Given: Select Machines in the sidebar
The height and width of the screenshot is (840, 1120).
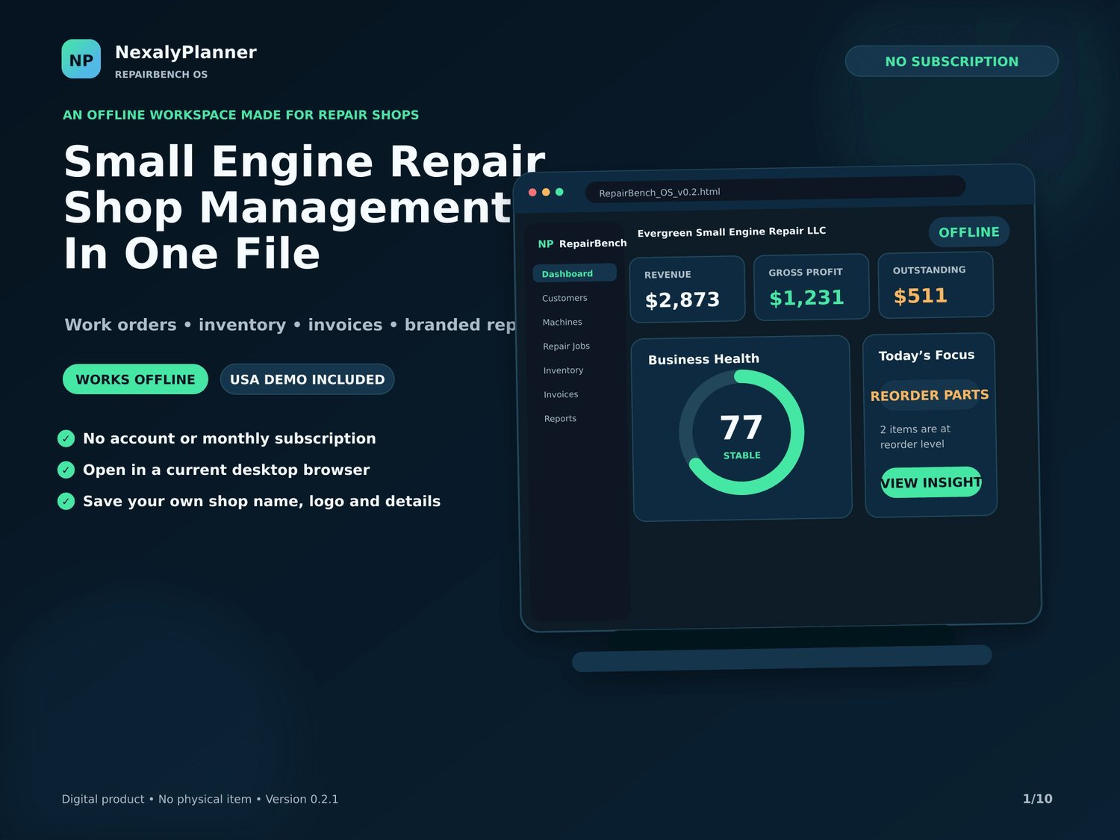Looking at the screenshot, I should [x=562, y=322].
